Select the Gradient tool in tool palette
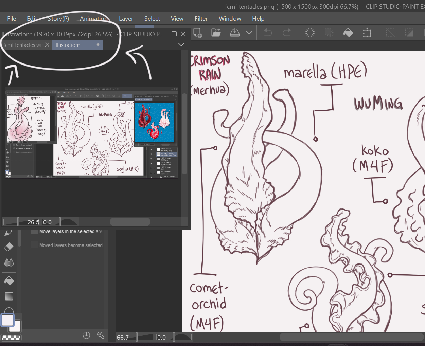425x346 pixels. [9, 296]
